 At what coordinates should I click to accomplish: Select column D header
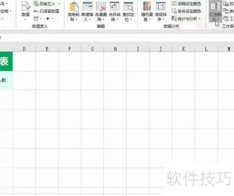point(24,49)
